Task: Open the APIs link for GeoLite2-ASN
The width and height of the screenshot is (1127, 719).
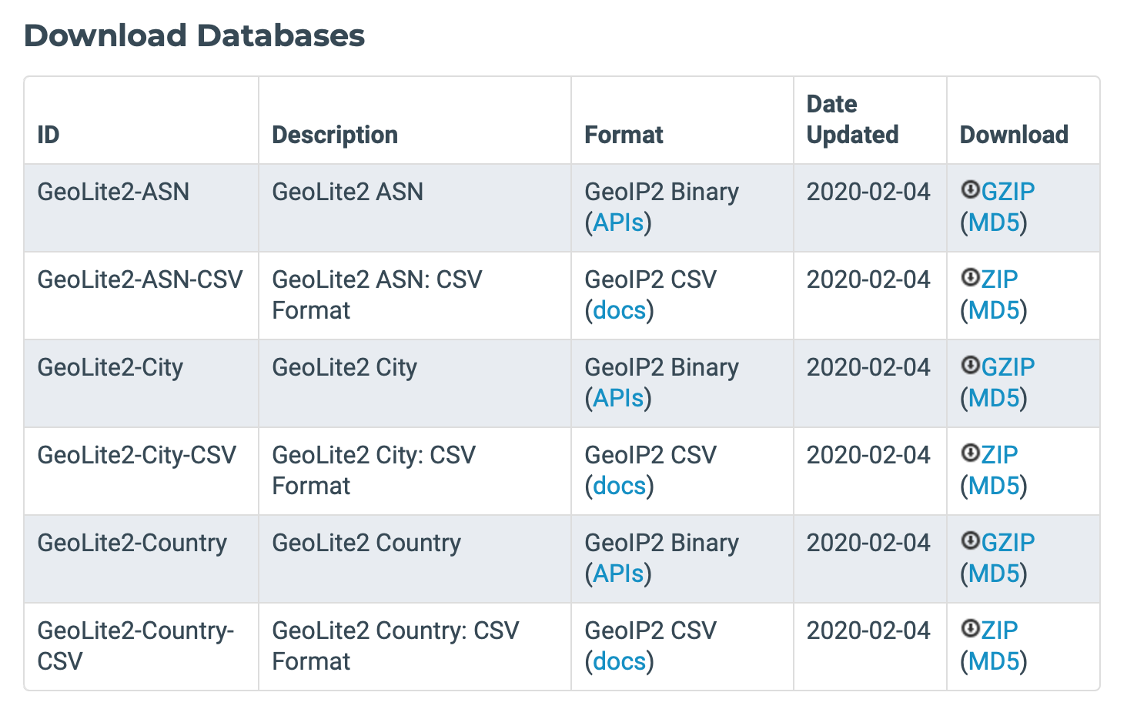Action: click(618, 222)
